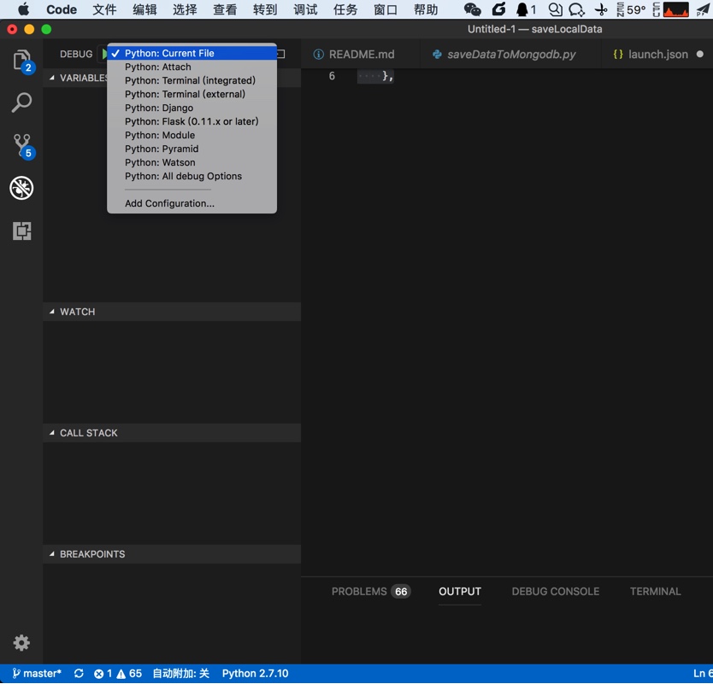Open the Source Control view icon

[x=22, y=146]
